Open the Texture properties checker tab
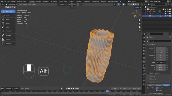The height and width of the screenshot is (96, 172). (x=144, y=84)
